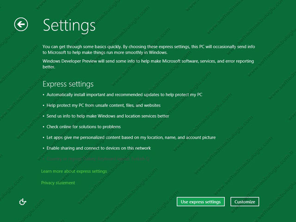Open Learn more about express settings link
Viewport: 296px width, 222px height.
[74, 171]
